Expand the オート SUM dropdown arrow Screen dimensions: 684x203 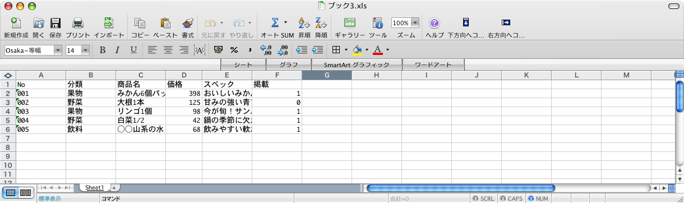point(286,23)
